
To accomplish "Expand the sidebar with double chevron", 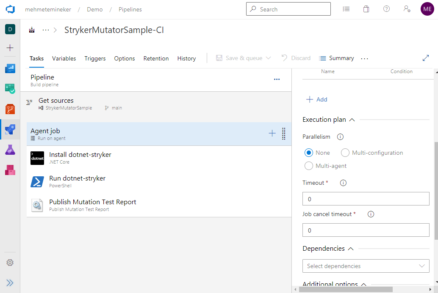I will click(10, 283).
